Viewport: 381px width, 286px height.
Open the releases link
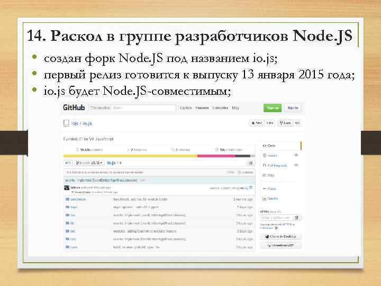pos(181,150)
